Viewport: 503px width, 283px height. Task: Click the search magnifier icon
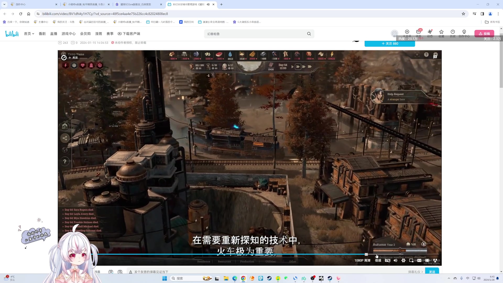pos(309,34)
